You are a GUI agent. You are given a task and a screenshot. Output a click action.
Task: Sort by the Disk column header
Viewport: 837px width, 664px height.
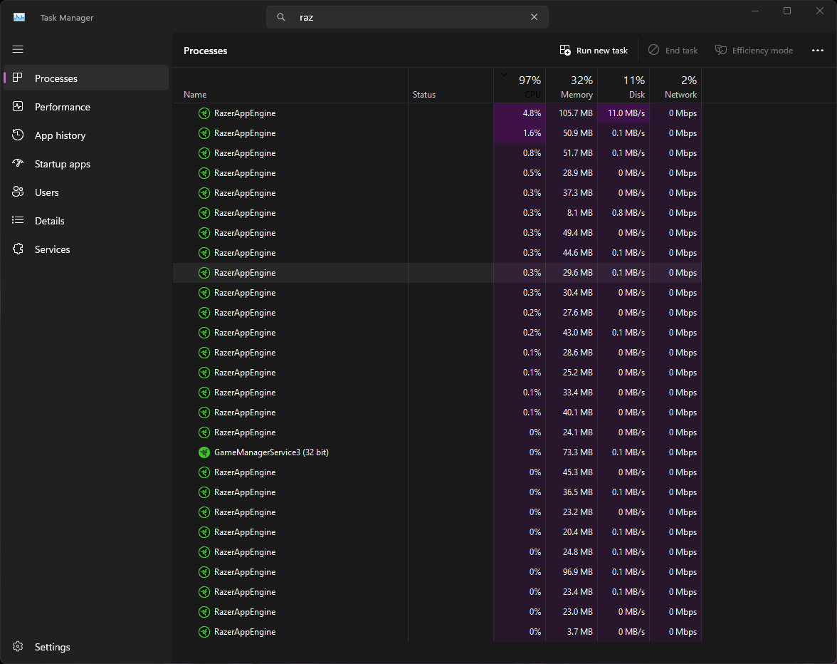(x=623, y=86)
